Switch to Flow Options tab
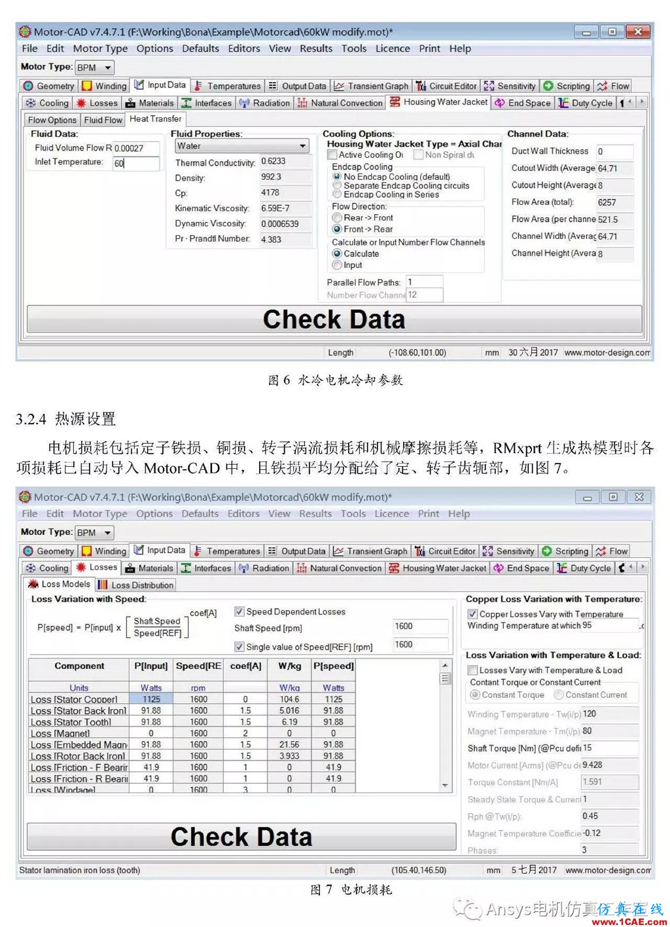The image size is (670, 927). [52, 120]
